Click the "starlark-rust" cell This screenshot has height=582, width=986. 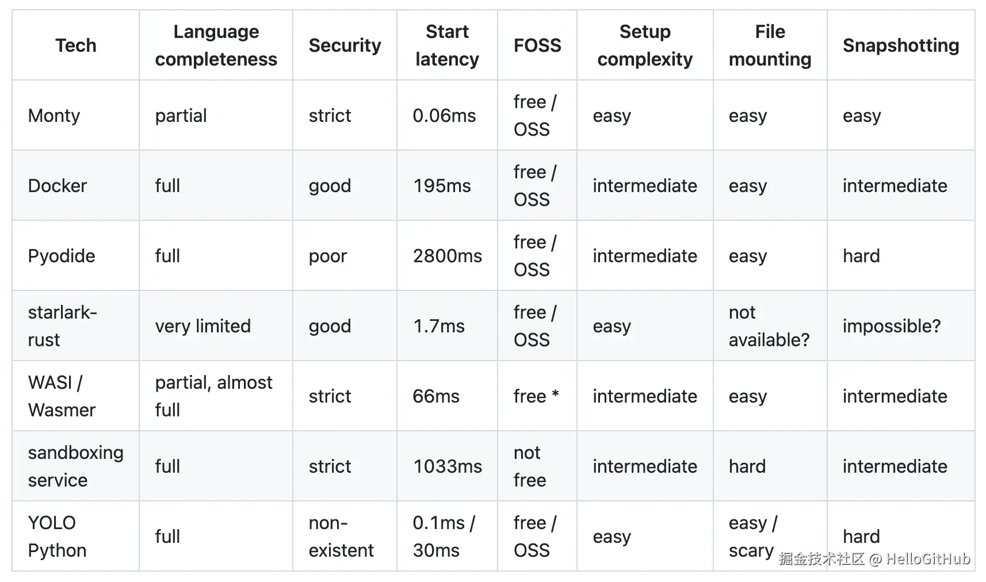pyautogui.click(x=62, y=326)
